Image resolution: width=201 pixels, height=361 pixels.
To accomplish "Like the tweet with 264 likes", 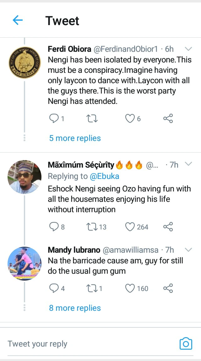I will (x=130, y=227).
